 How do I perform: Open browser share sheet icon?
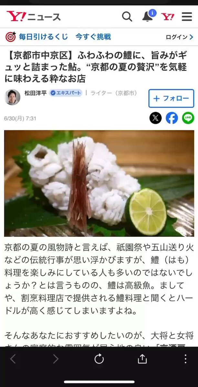[142, 359]
